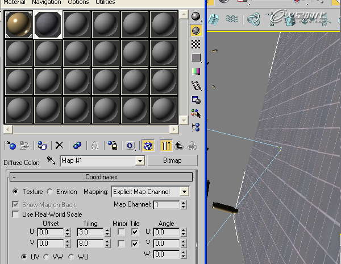Uncheck Tile for the U row
This screenshot has height=264, width=341.
coord(135,232)
